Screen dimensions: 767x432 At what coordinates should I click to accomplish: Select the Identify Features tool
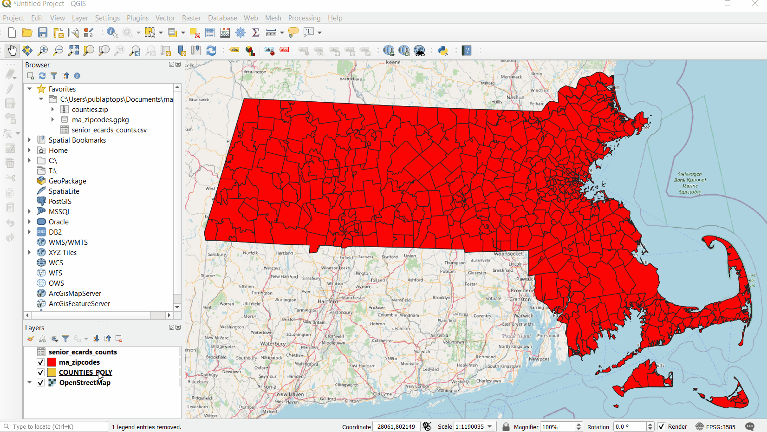[x=112, y=33]
